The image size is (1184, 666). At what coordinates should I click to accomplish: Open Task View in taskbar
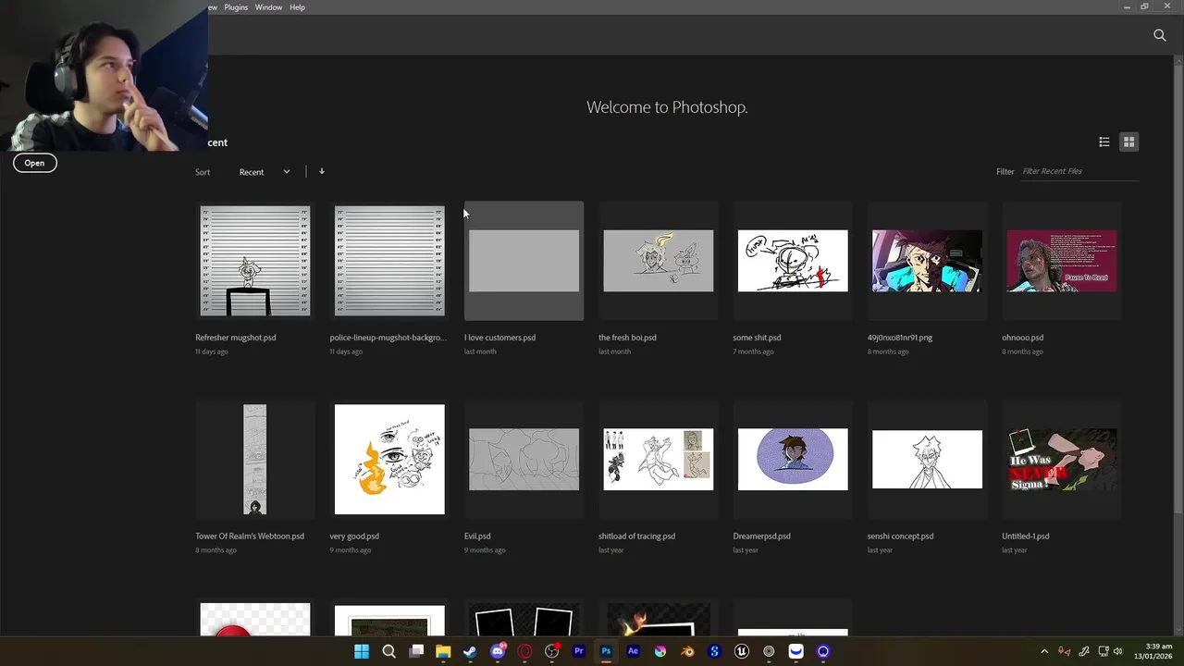point(416,651)
